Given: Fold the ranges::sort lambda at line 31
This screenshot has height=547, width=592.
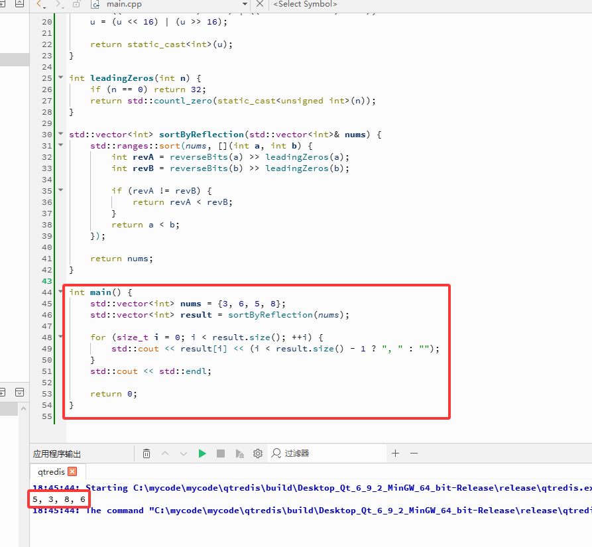Looking at the screenshot, I should [x=61, y=145].
